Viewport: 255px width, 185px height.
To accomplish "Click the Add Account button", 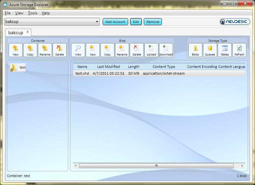I will click(115, 22).
